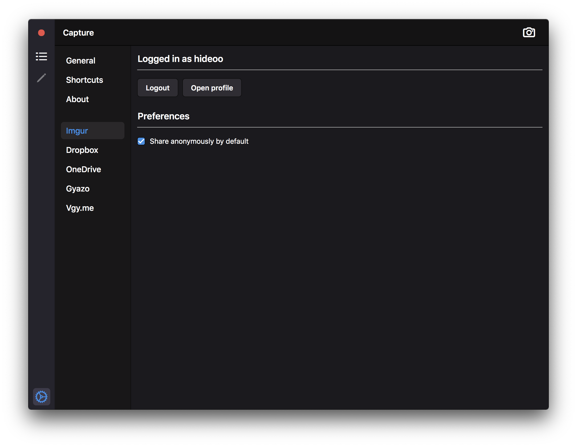This screenshot has width=577, height=447.
Task: Click the settings gear icon
Action: tap(42, 397)
